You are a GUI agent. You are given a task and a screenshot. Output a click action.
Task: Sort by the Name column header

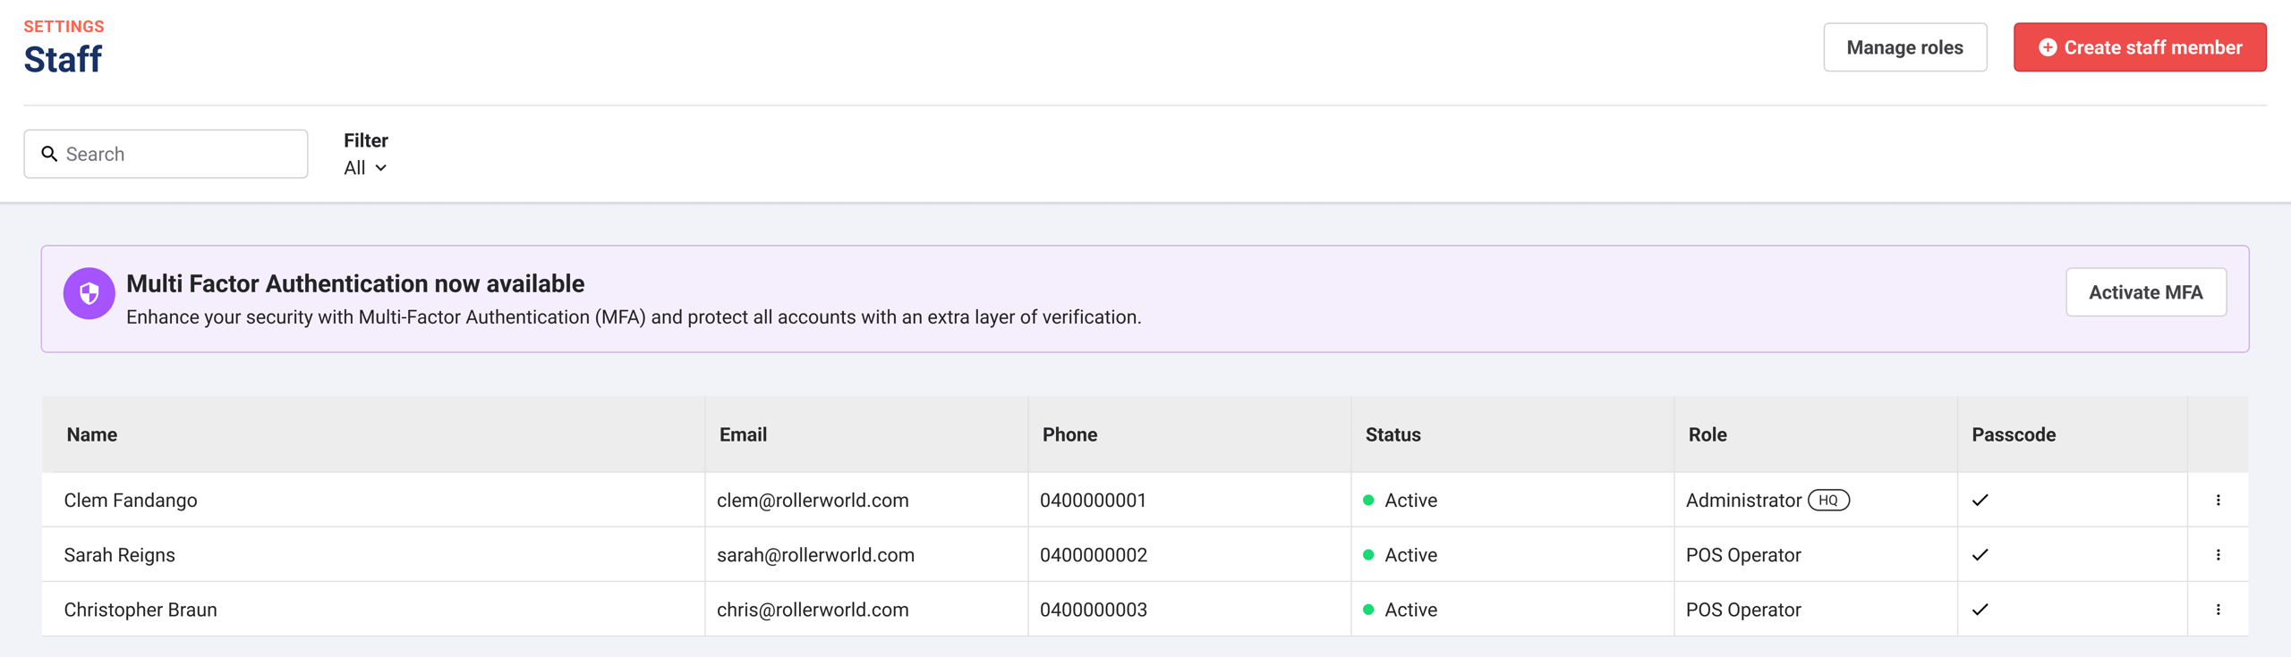click(92, 434)
